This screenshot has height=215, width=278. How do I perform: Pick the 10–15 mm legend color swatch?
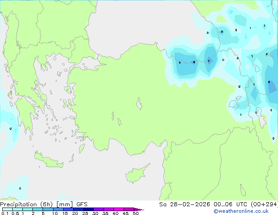pyautogui.click(x=58, y=209)
